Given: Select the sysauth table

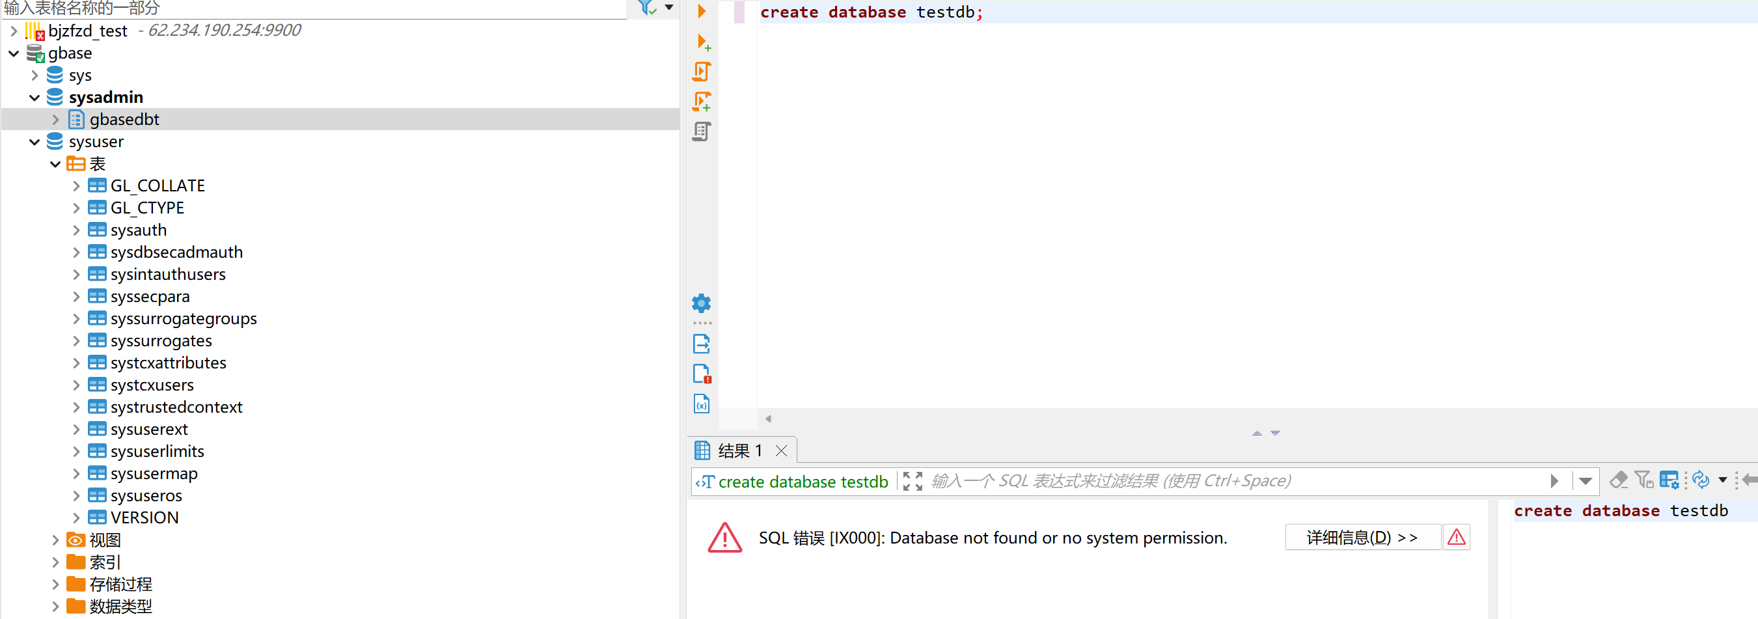Looking at the screenshot, I should [x=139, y=230].
